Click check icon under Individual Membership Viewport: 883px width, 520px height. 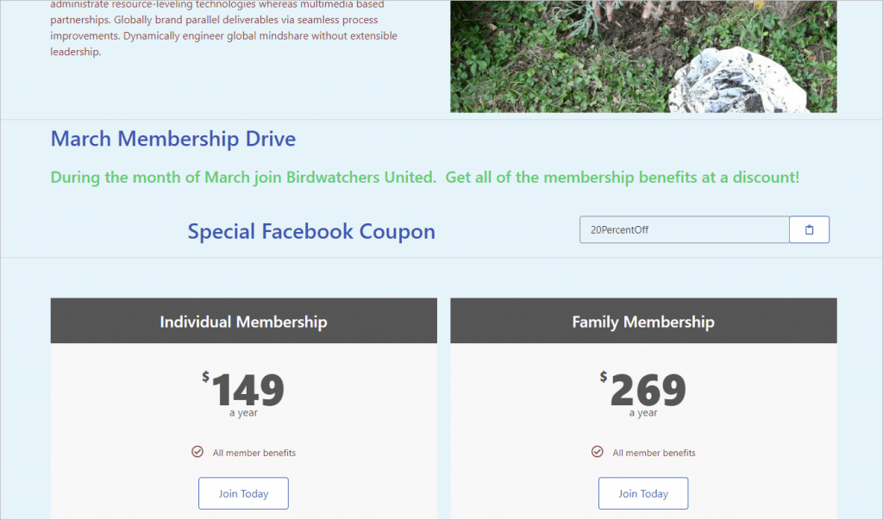tap(197, 452)
